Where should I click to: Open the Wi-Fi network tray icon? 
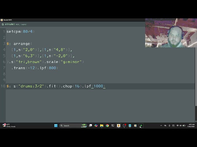point(178,126)
